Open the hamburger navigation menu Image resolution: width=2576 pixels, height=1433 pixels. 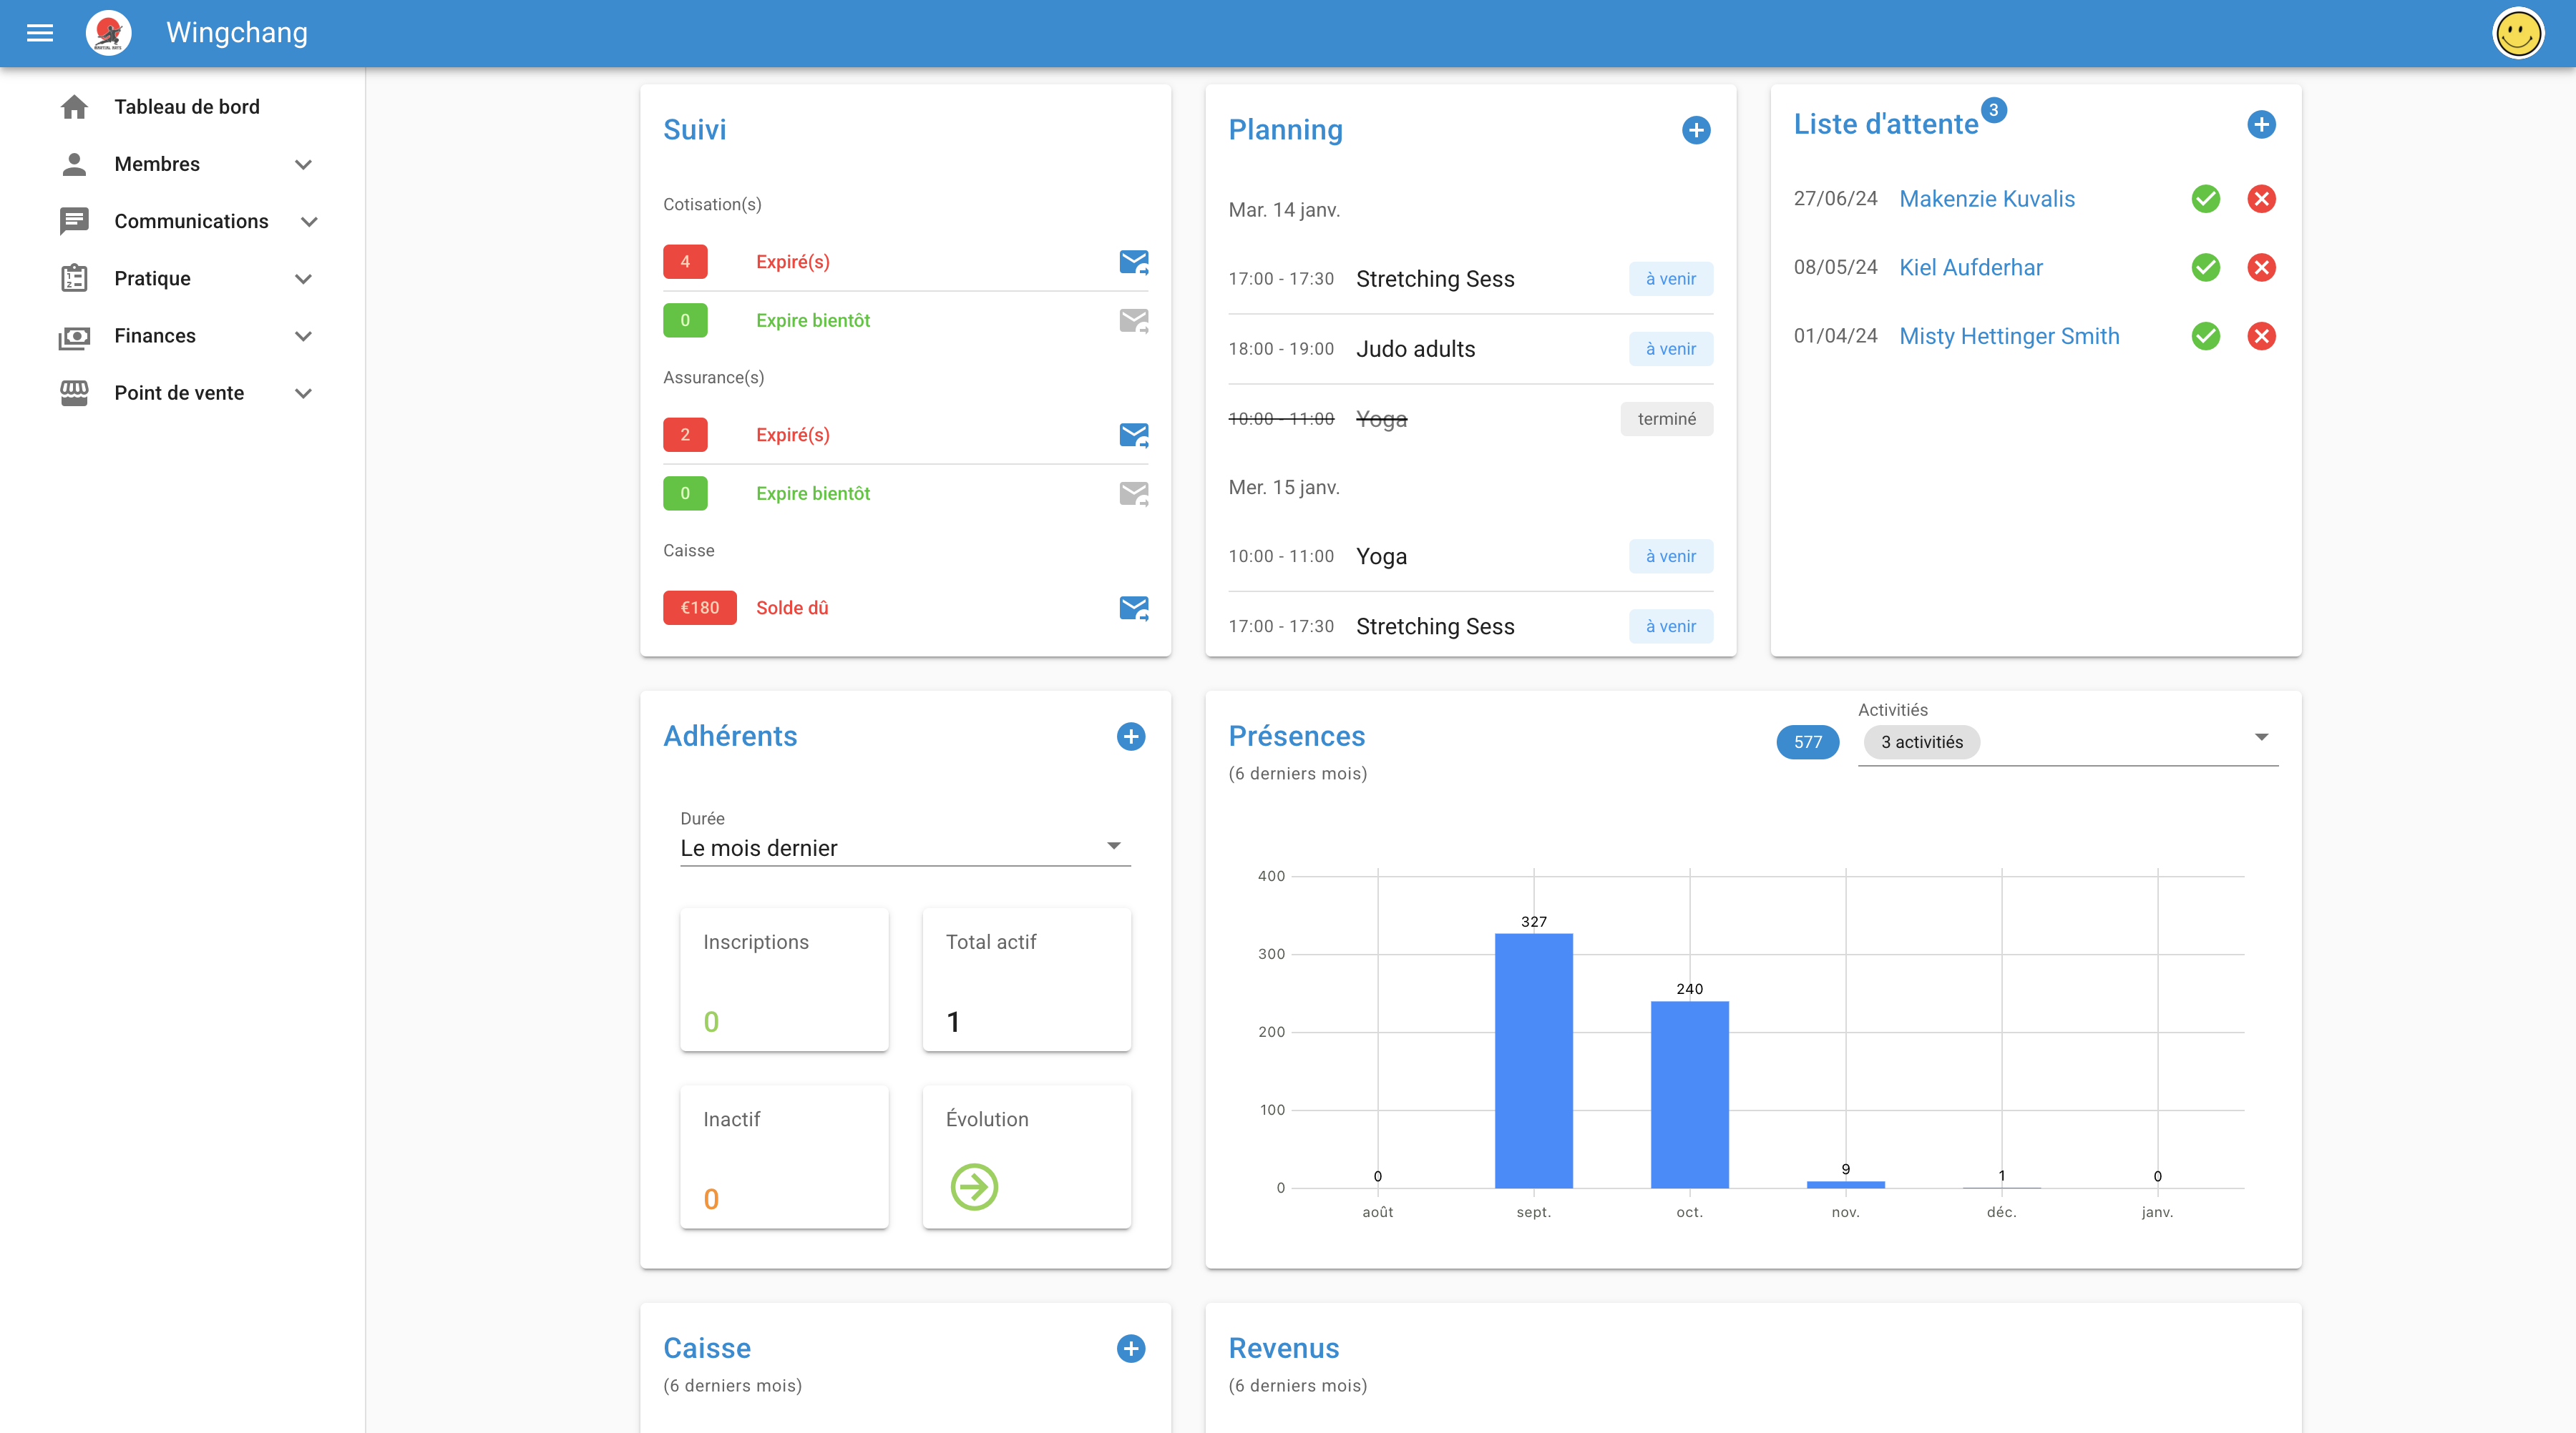click(x=40, y=33)
